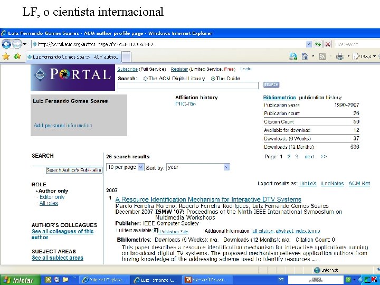The height and width of the screenshot is (285, 380).
Task: Click the Register link
Action: (179, 69)
